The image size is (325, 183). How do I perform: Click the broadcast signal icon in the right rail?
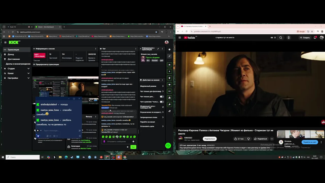pos(169,91)
